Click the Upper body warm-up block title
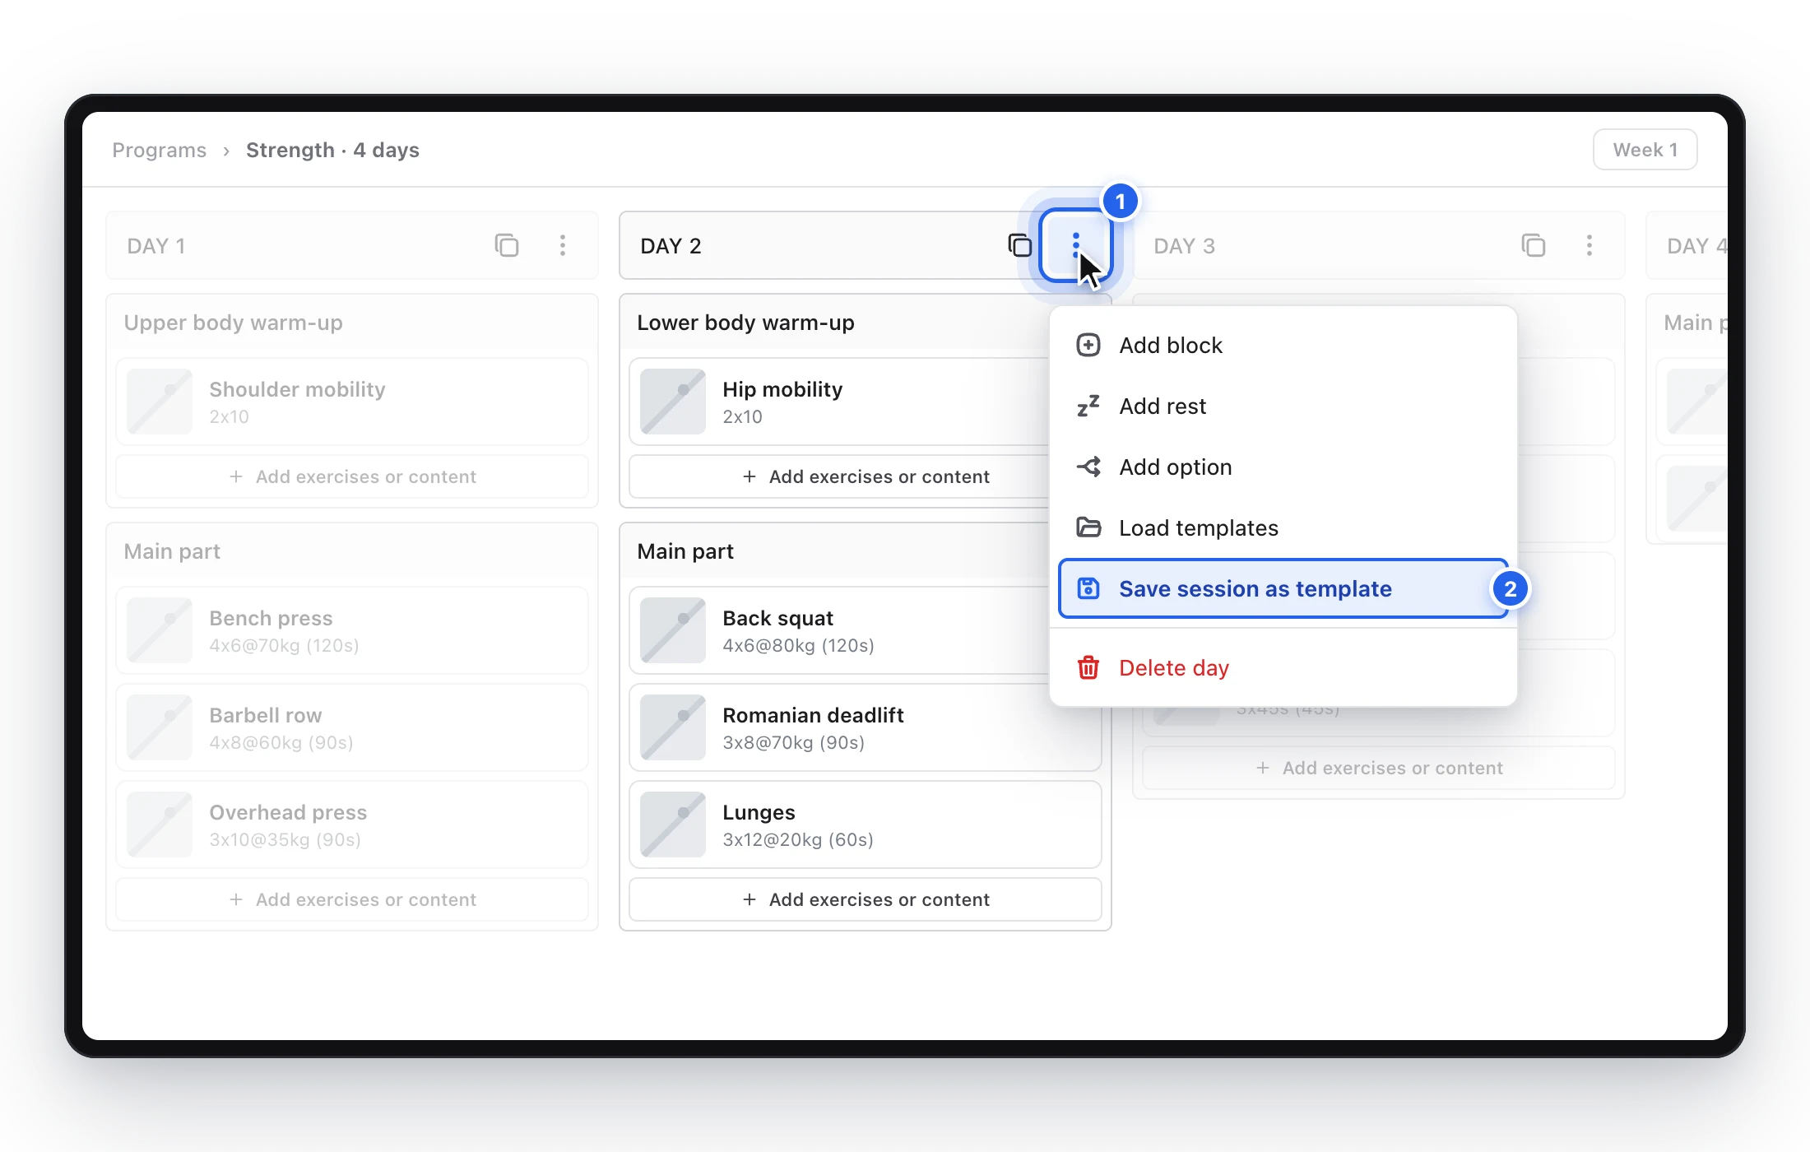Screen dimensions: 1810x1152 click(233, 323)
